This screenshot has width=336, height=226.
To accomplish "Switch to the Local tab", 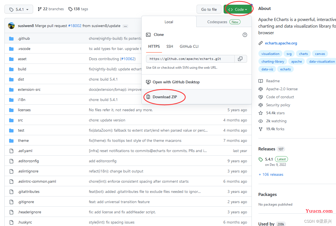I will click(x=169, y=22).
